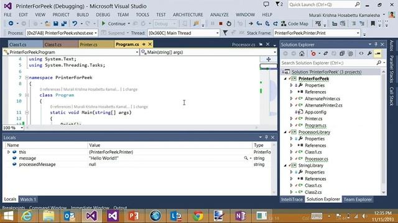The height and width of the screenshot is (223, 398).
Task: Collapse the ProcessorLibrary project node
Action: [285, 132]
